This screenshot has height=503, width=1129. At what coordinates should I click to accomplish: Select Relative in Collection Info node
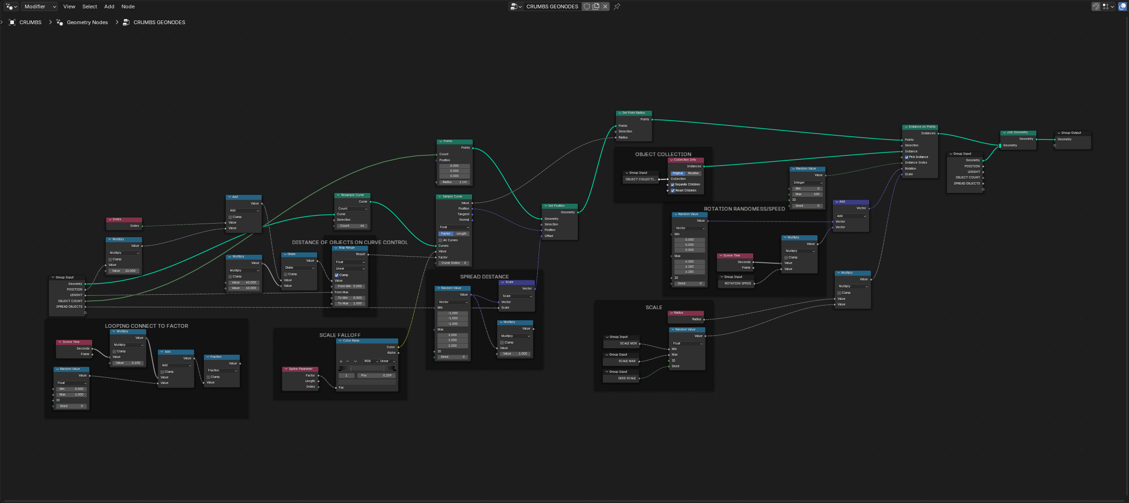(x=693, y=173)
